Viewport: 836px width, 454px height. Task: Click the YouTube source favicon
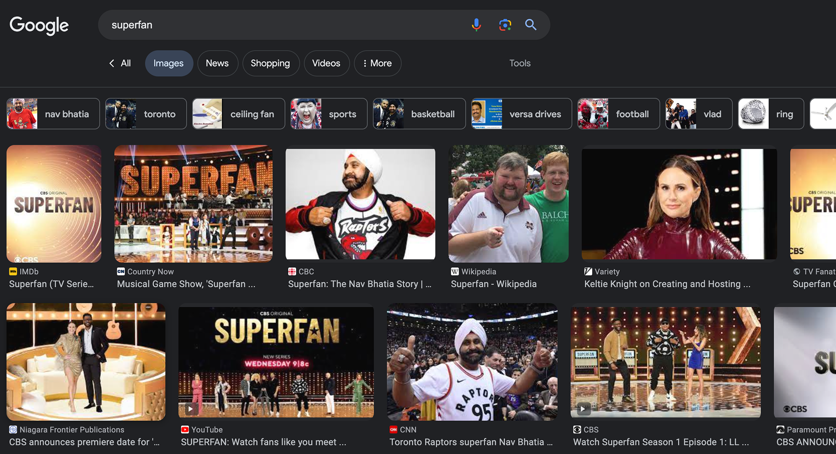[x=185, y=430]
